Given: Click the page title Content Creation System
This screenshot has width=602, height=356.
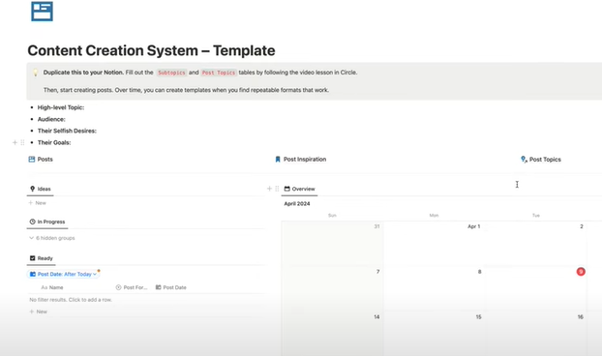Looking at the screenshot, I should pos(151,50).
